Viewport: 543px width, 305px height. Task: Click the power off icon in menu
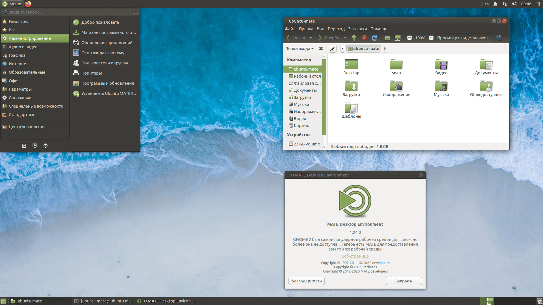[46, 146]
